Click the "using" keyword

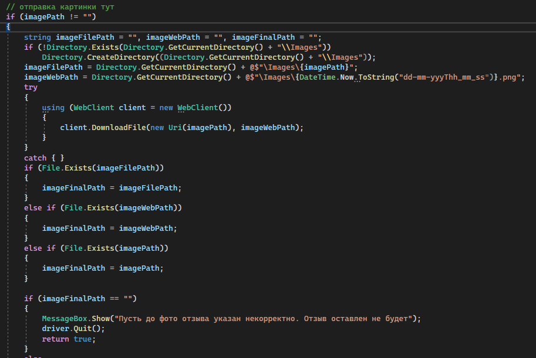click(53, 107)
